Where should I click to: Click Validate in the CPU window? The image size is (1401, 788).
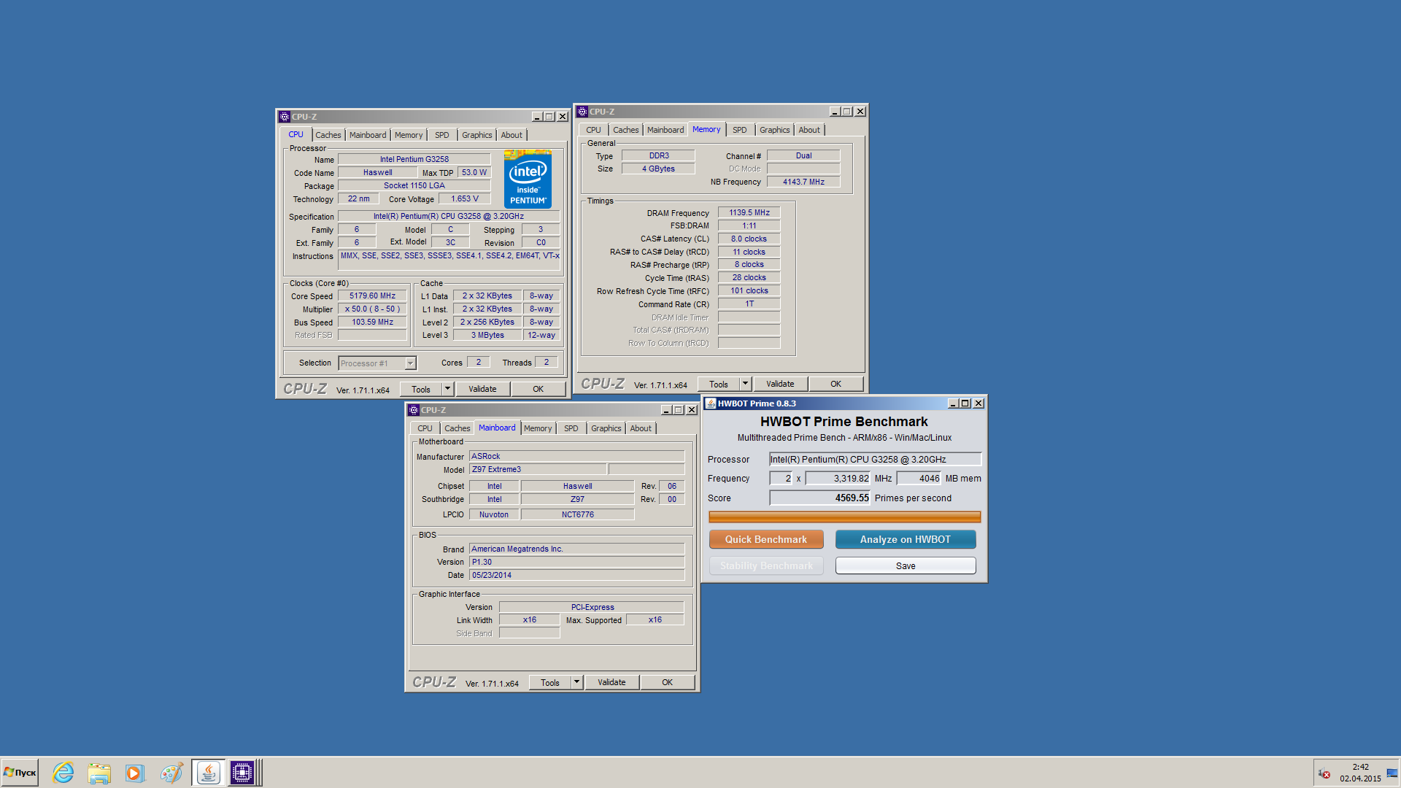[x=482, y=389]
